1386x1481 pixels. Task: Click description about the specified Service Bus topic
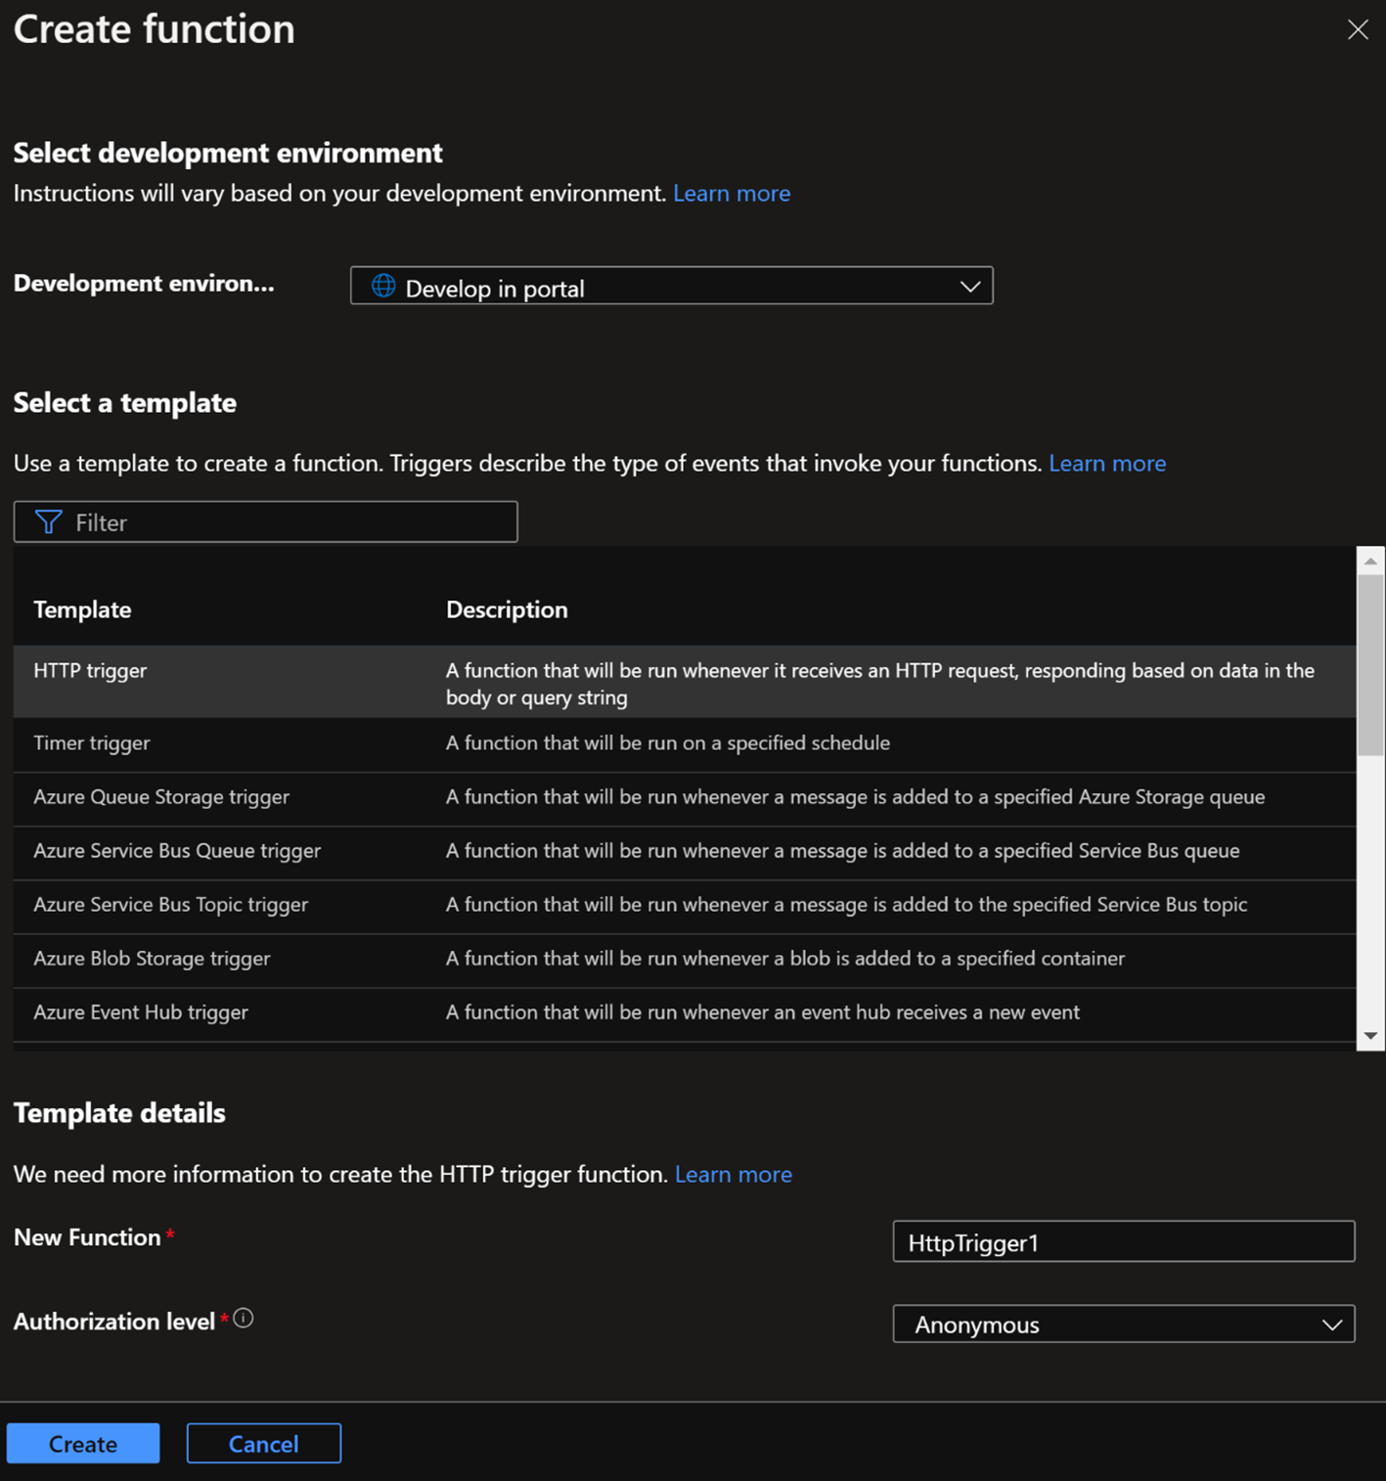click(847, 904)
